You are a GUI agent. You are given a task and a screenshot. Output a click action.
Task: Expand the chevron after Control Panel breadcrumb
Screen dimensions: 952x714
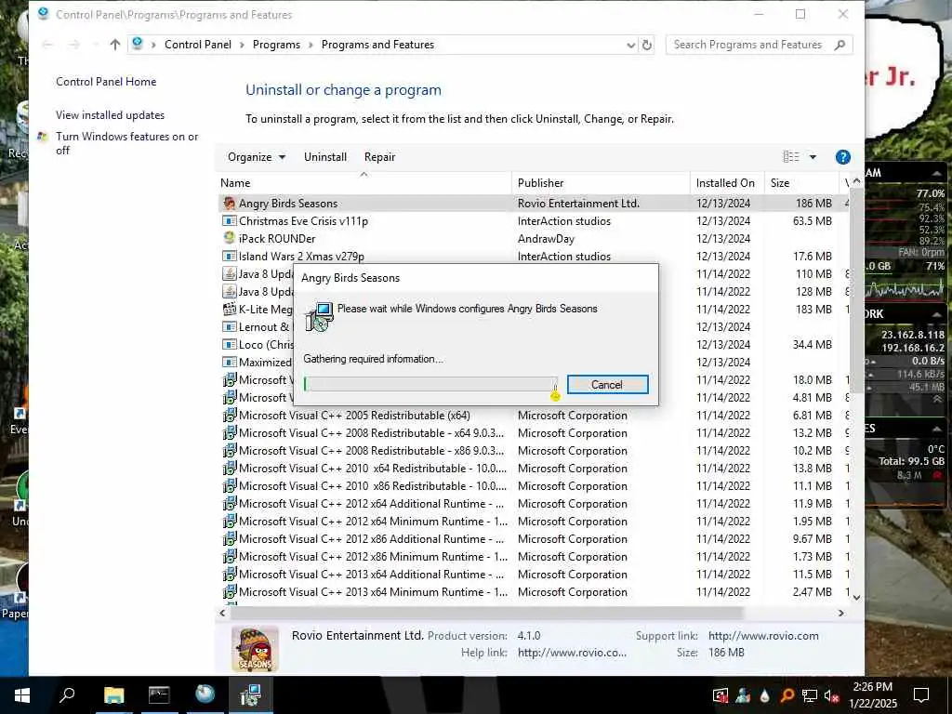click(x=243, y=45)
